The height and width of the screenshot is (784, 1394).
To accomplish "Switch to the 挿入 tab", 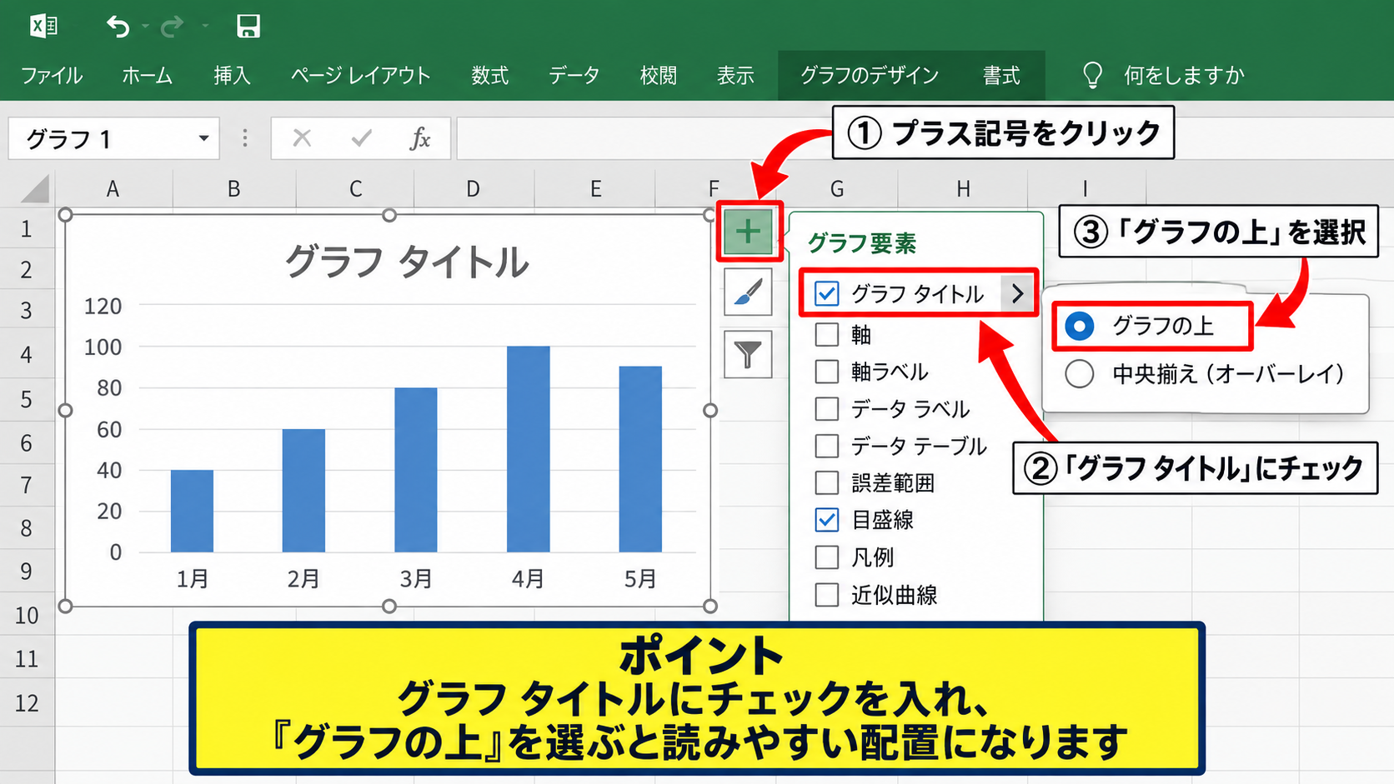I will [x=232, y=76].
